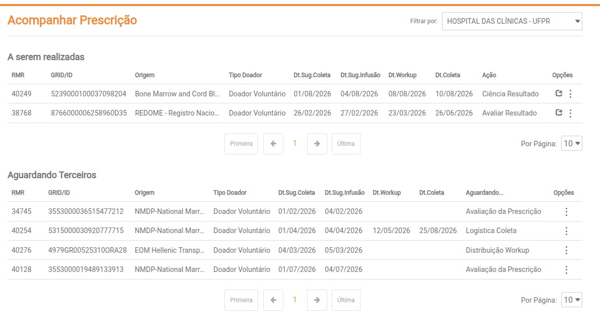Click Última button in the upper pagination
600x335 pixels.
[x=346, y=144]
